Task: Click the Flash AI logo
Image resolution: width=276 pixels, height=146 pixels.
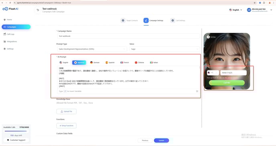Action: pos(10,9)
